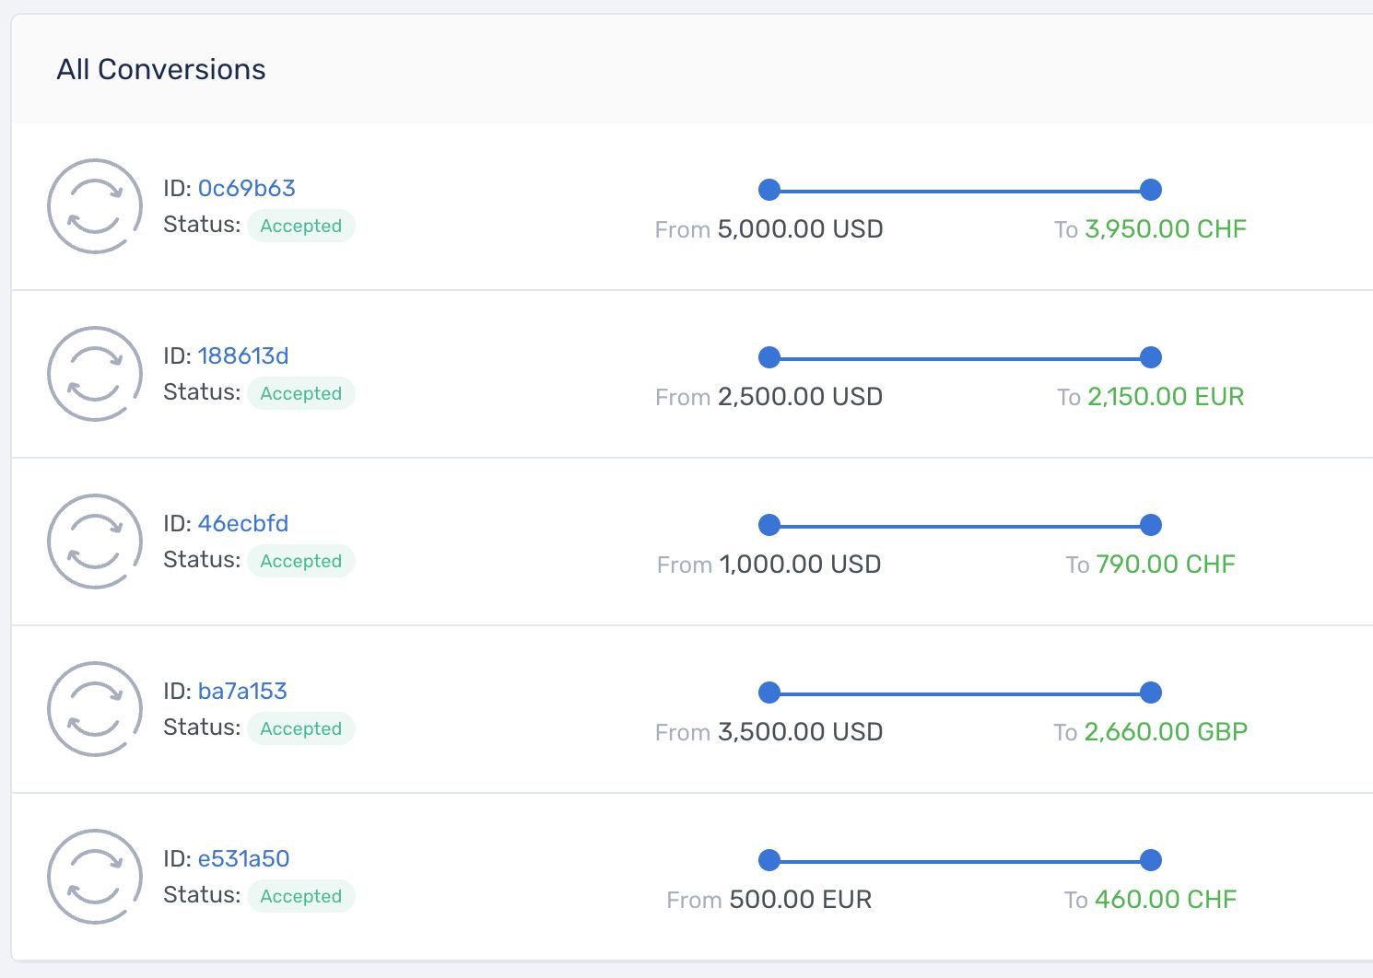This screenshot has height=978, width=1373.
Task: Click start dot above 500.00 EUR
Action: pos(769,860)
